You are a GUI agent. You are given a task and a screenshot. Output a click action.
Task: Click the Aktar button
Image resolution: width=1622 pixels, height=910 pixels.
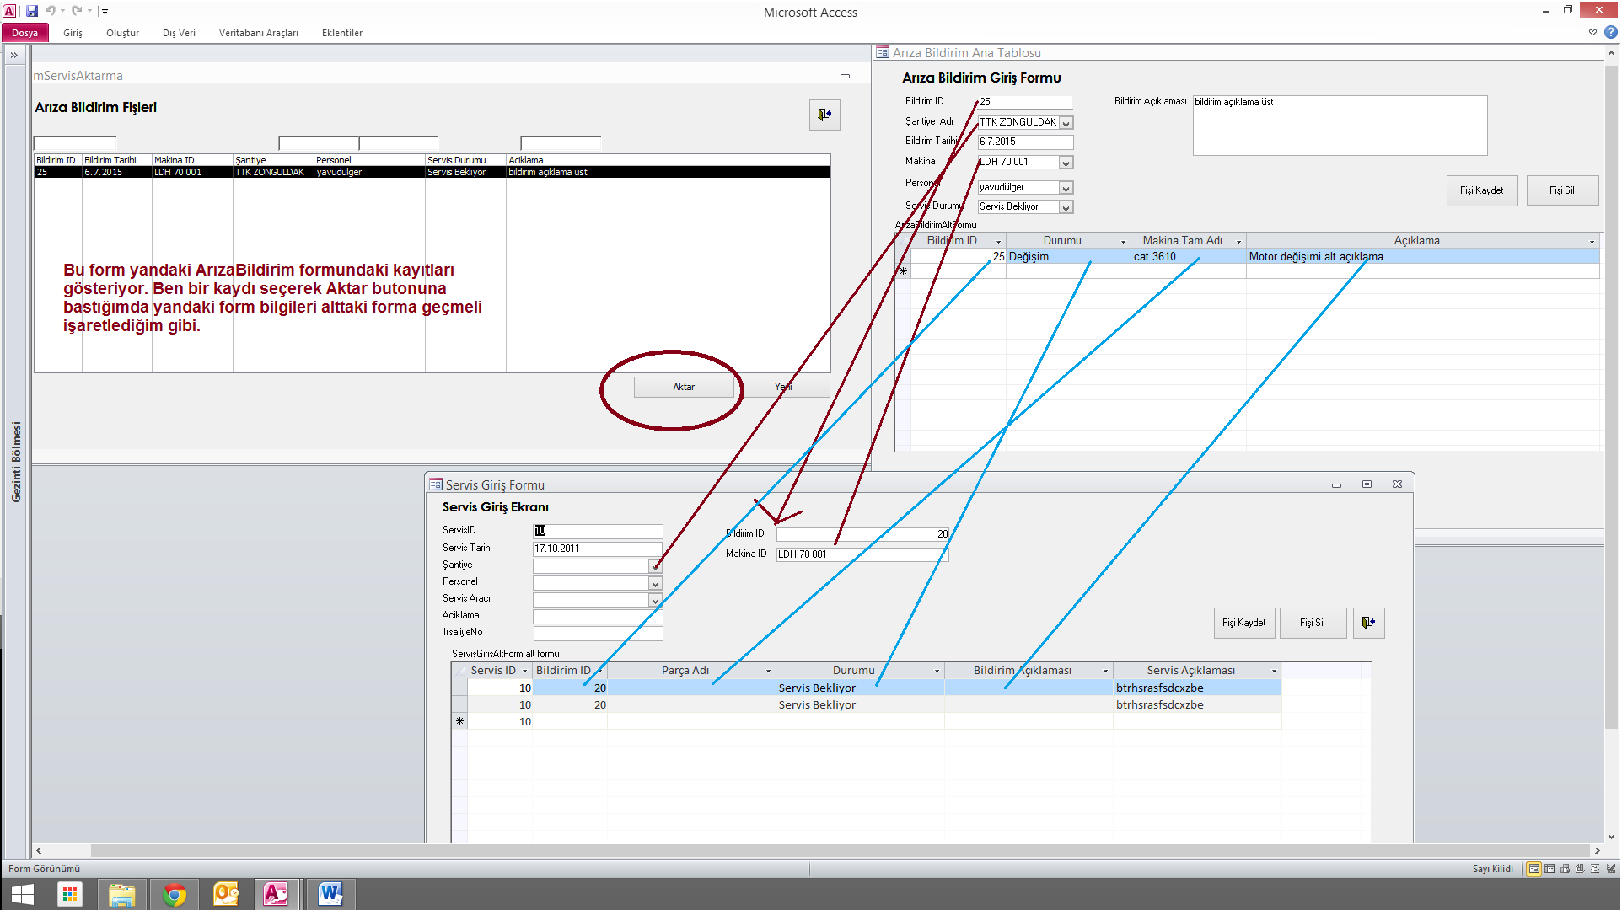[x=683, y=387]
